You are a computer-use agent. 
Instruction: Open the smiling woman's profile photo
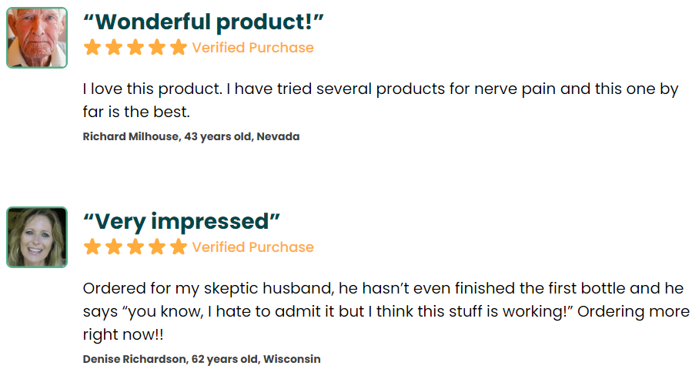coord(37,237)
